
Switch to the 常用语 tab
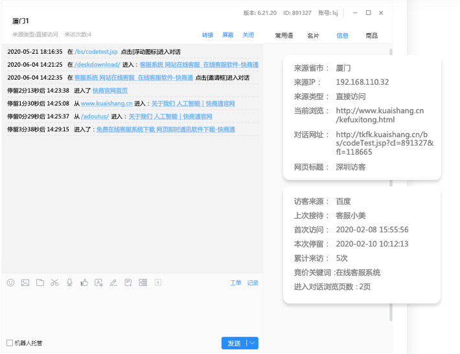[284, 36]
